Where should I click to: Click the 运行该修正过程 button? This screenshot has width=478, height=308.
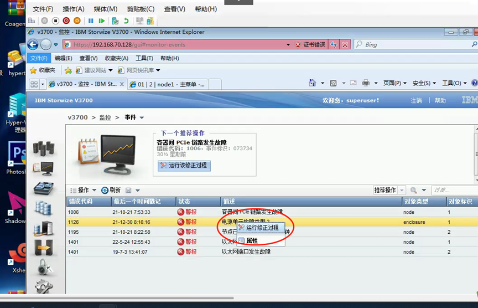click(x=184, y=166)
